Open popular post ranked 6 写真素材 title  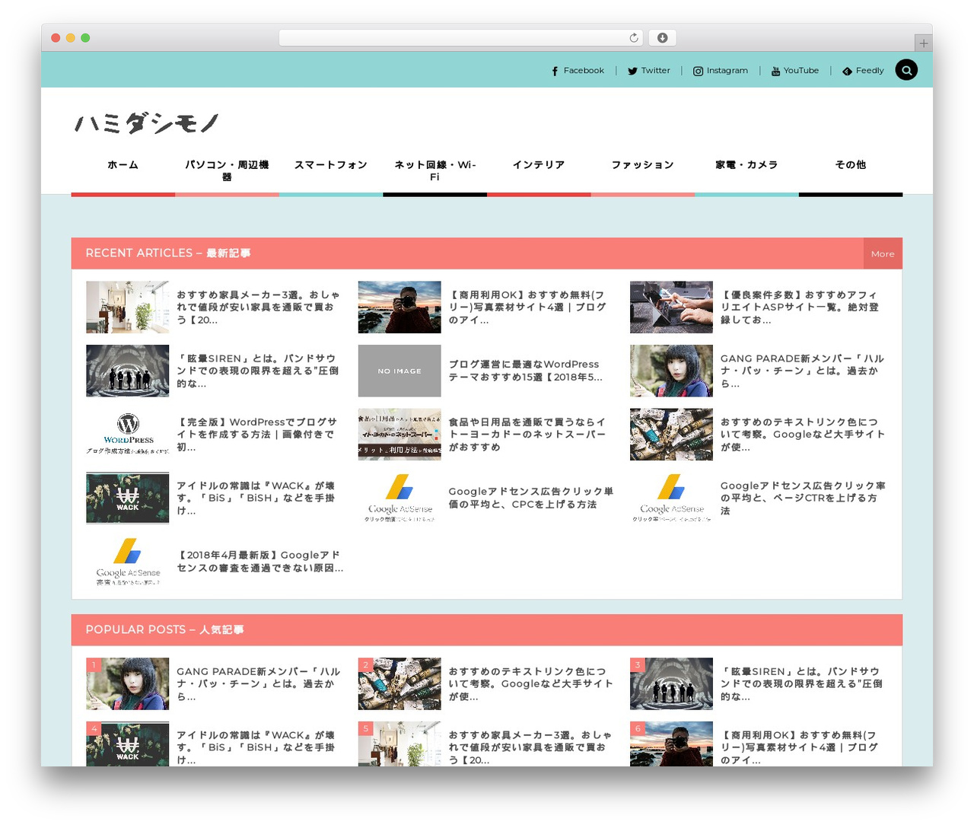(800, 747)
